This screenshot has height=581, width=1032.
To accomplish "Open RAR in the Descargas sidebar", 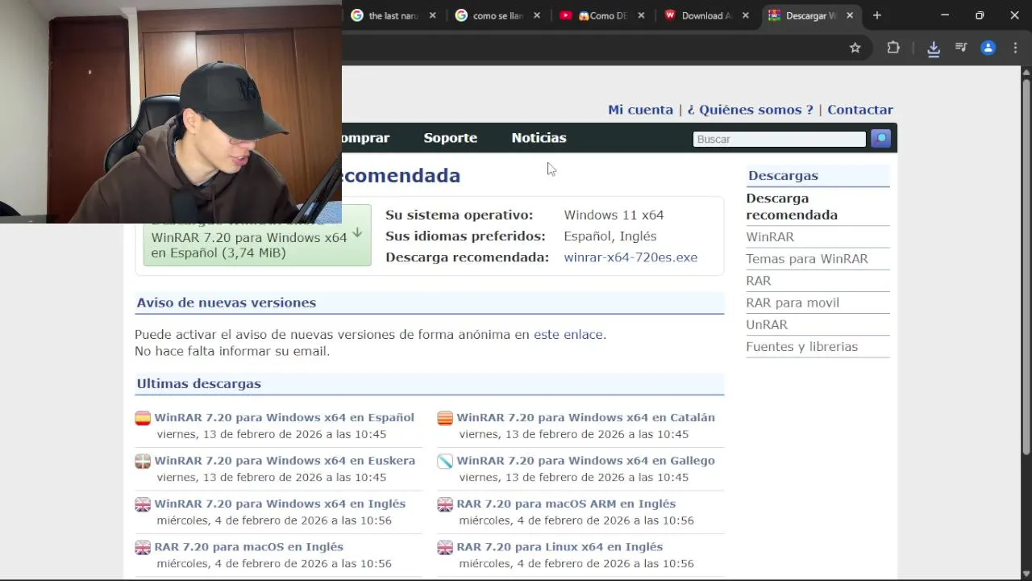I will pyautogui.click(x=759, y=280).
